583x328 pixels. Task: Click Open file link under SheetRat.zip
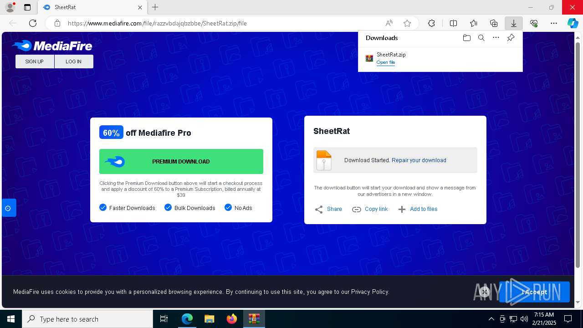tap(386, 62)
